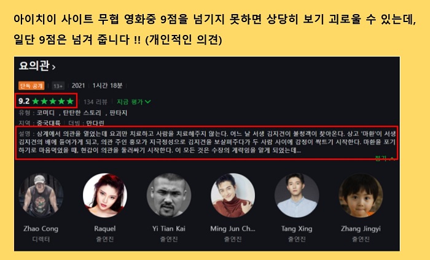Select the 판타지 genre tag
The width and height of the screenshot is (430, 260).
click(x=118, y=113)
